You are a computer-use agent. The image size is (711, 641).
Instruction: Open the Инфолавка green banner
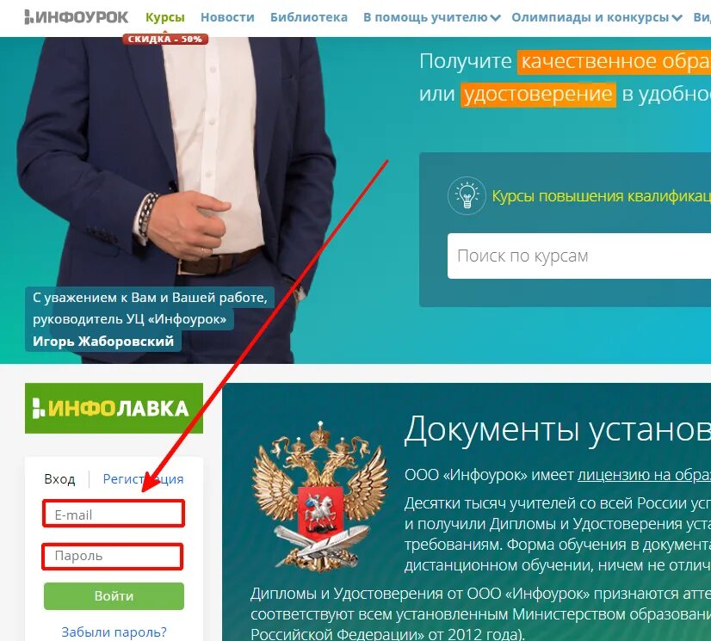point(114,408)
